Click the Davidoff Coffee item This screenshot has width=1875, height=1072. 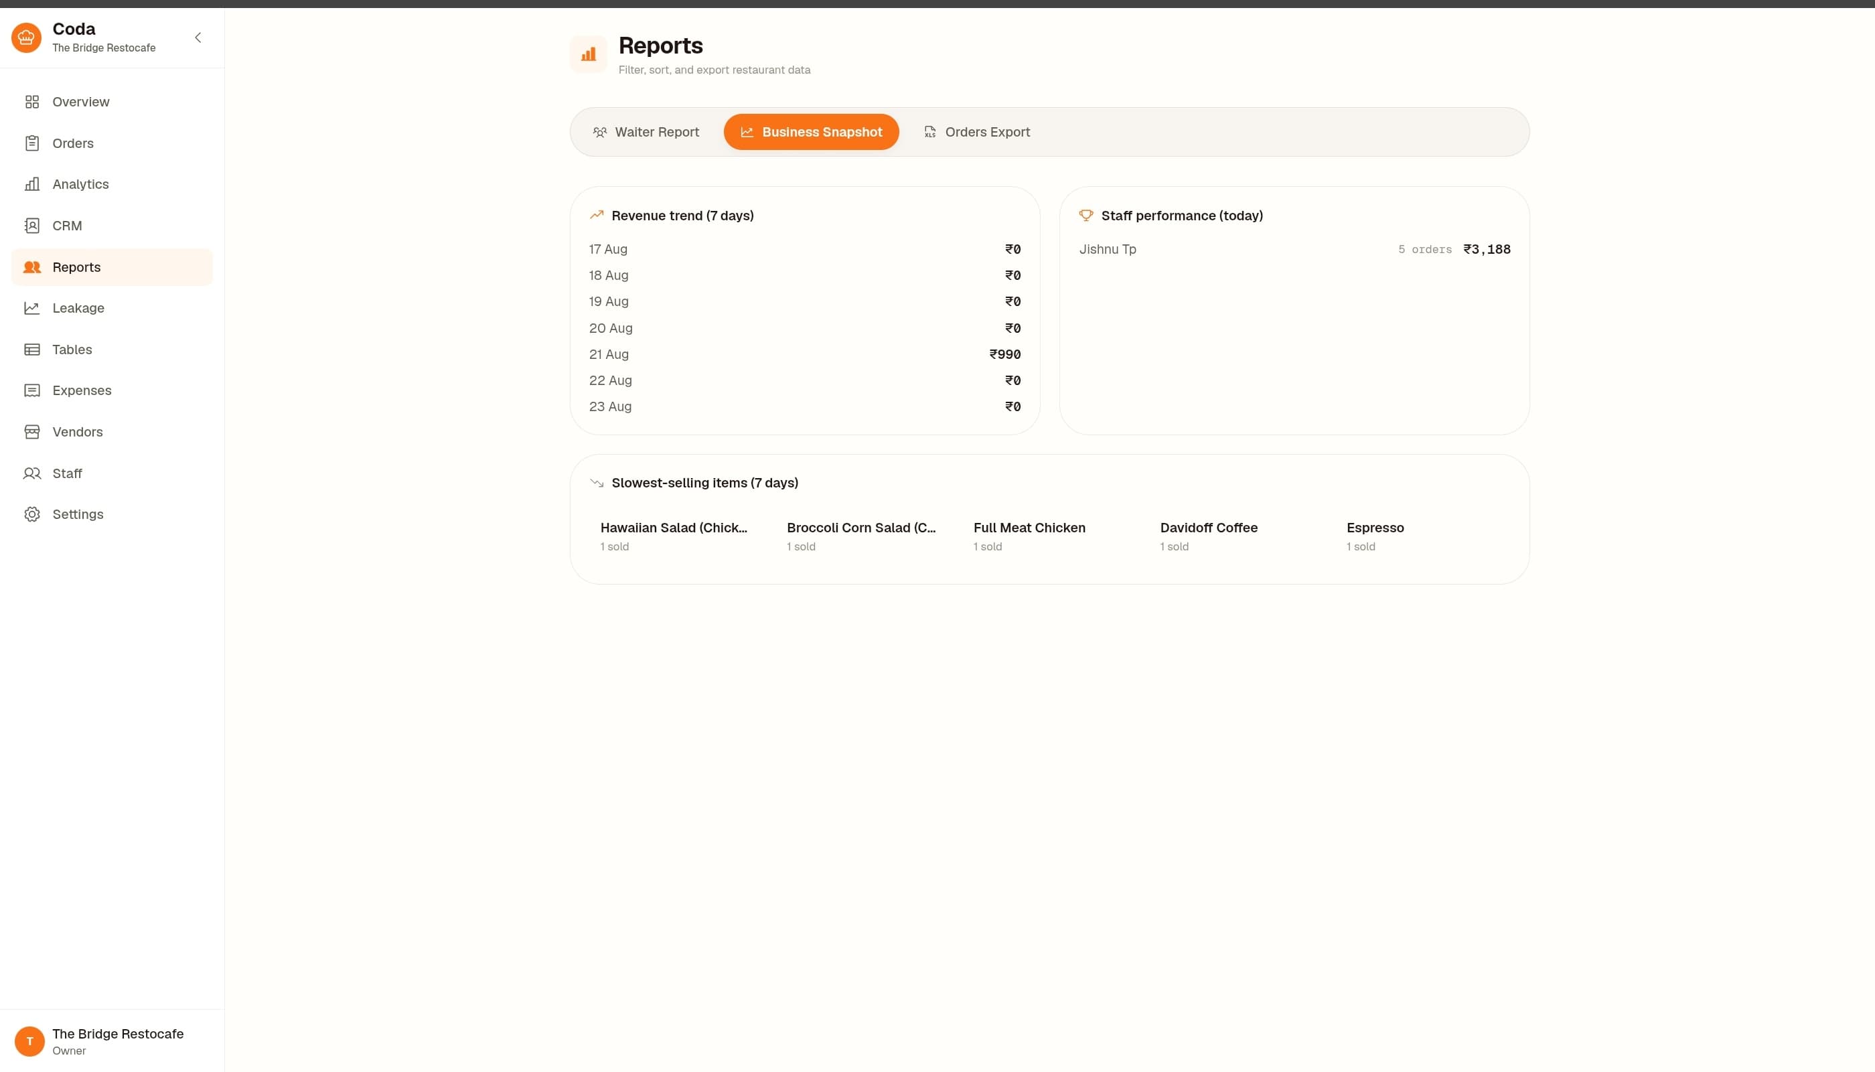click(1236, 536)
